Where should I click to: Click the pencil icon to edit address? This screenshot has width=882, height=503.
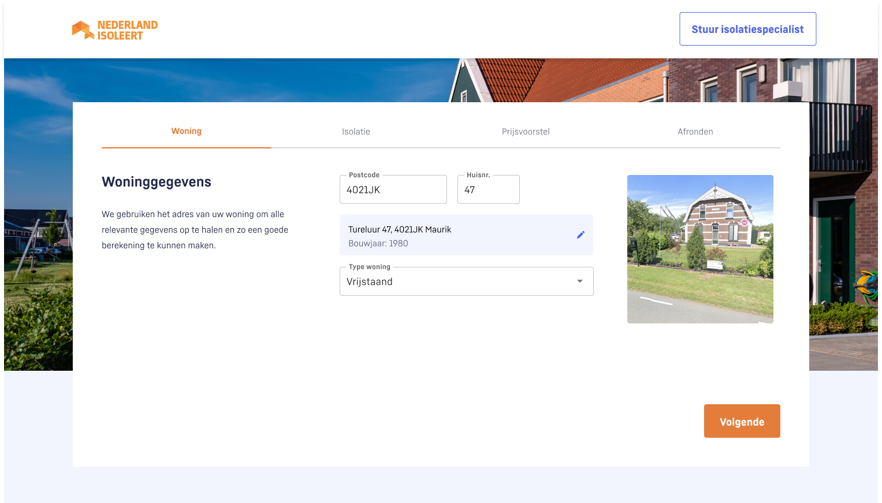tap(580, 234)
